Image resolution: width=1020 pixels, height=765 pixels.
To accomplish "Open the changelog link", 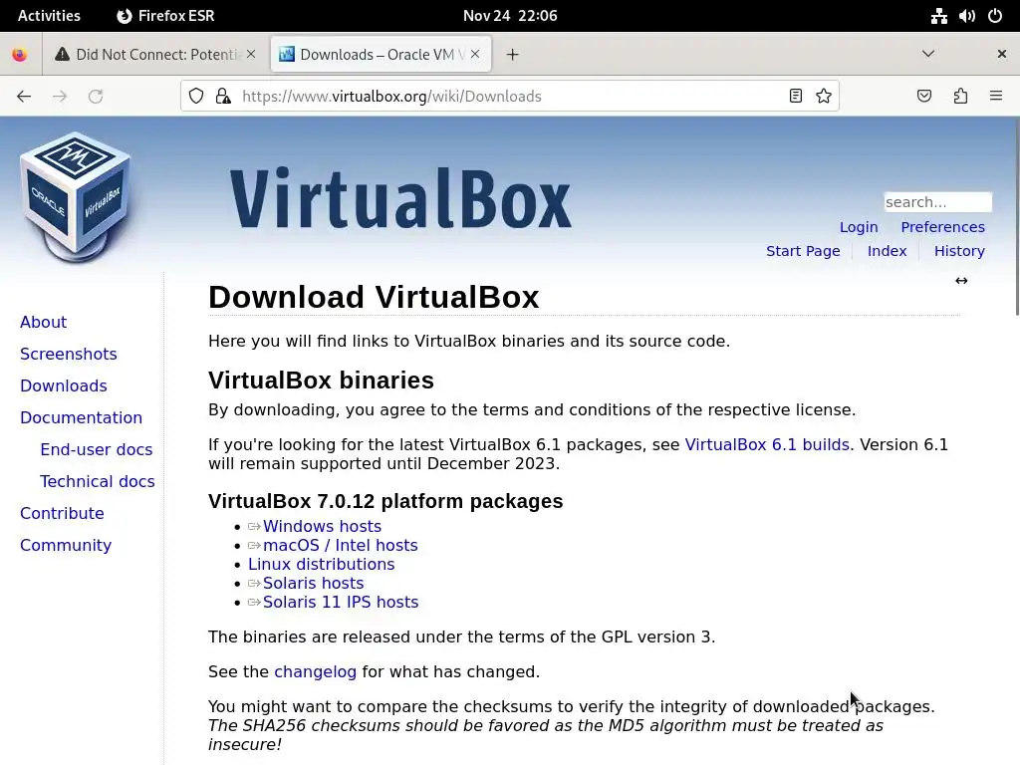I will [x=315, y=672].
